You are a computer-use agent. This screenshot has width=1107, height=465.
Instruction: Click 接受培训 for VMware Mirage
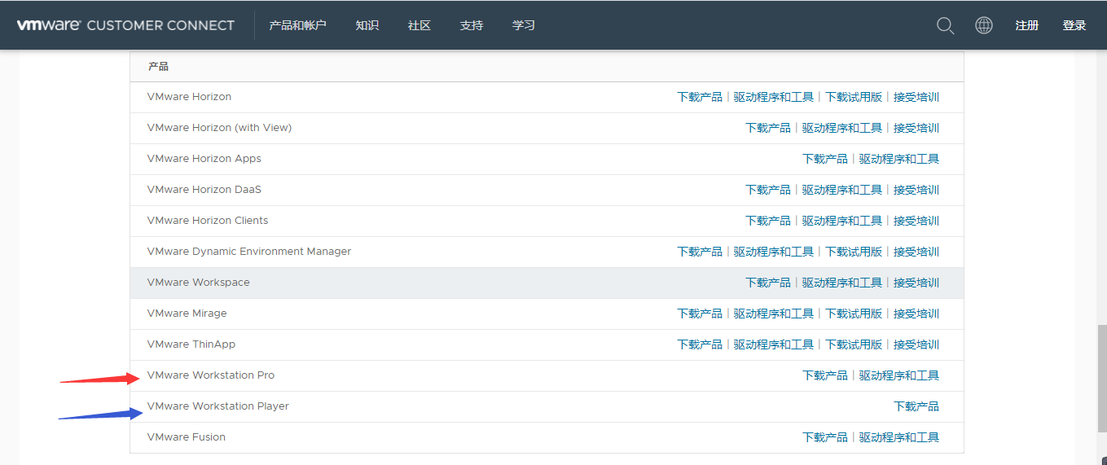pyautogui.click(x=916, y=314)
